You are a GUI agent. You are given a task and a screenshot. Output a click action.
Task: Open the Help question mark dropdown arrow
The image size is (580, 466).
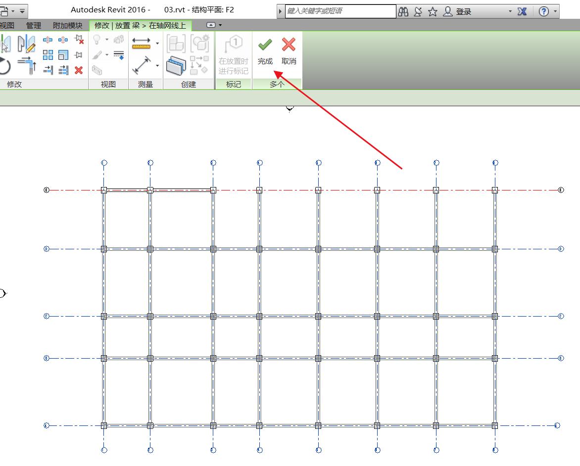(555, 11)
